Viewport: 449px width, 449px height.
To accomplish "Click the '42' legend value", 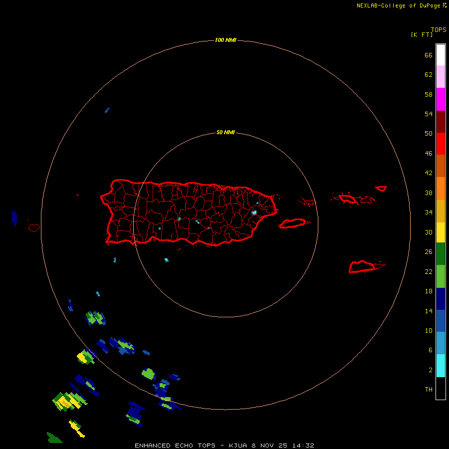I will pos(429,173).
